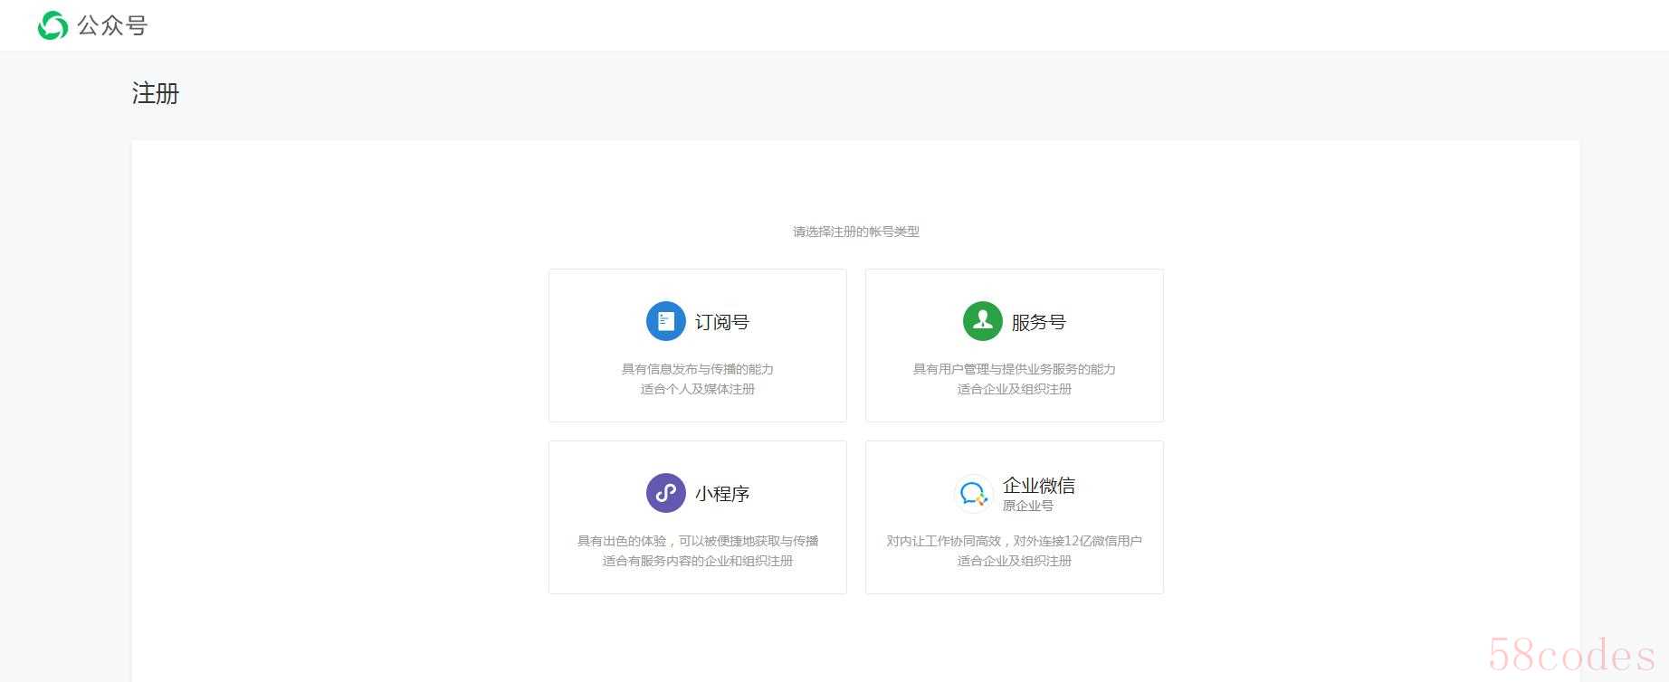Click text 具有出色的体验，可以被便捷地获取与传播
This screenshot has height=682, width=1669.
[x=698, y=541]
